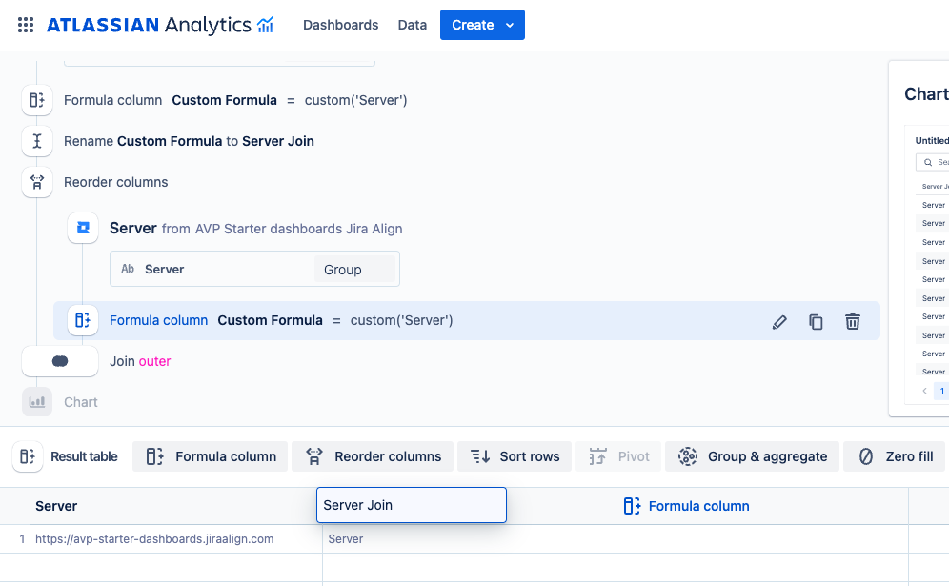Click the Atlassian Analytics logo
The height and width of the screenshot is (586, 949).
[160, 25]
